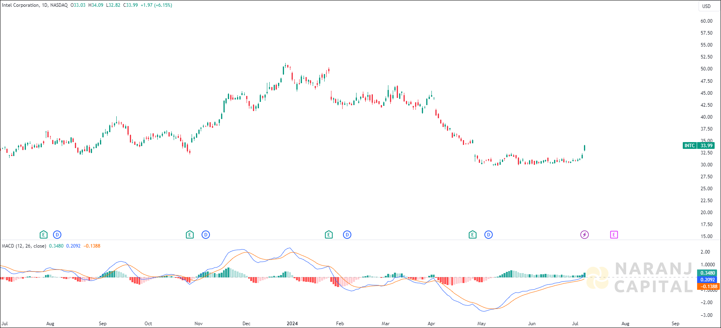
Task: Click the +1.97 (+6.15%) change value
Action: pos(156,5)
